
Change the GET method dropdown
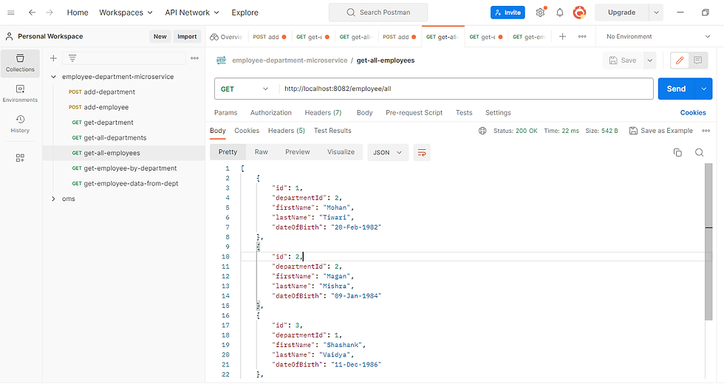tap(245, 89)
